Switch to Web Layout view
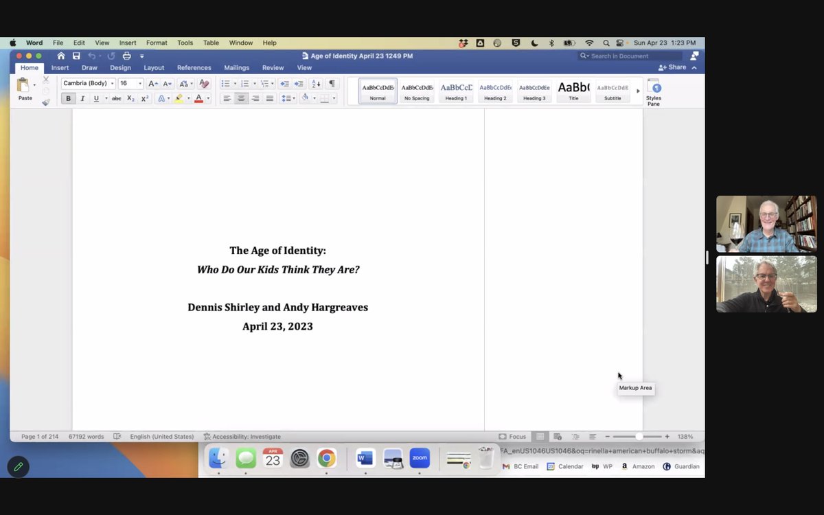Image resolution: width=824 pixels, height=515 pixels. tap(558, 436)
